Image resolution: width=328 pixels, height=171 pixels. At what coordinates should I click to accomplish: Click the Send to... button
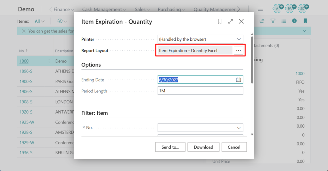[x=170, y=147]
